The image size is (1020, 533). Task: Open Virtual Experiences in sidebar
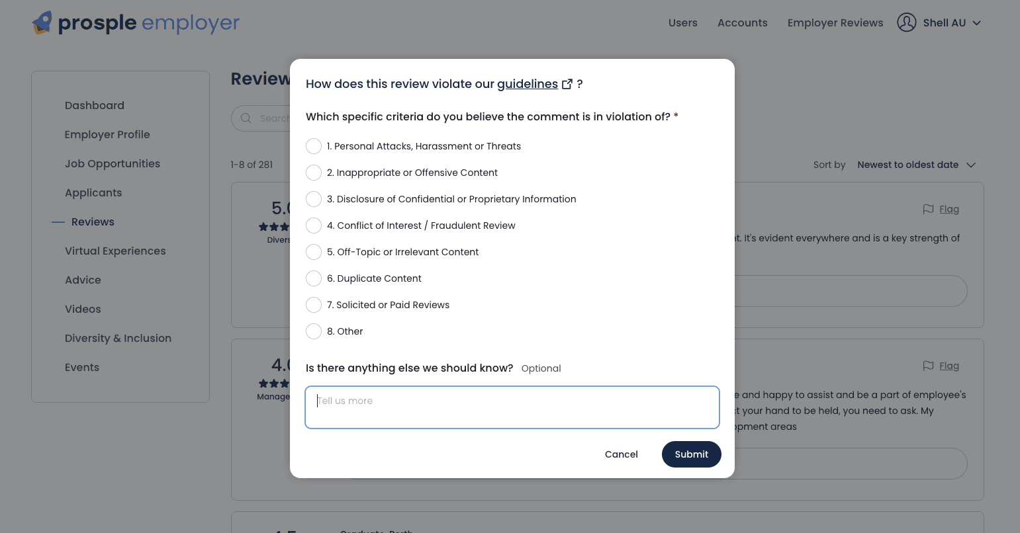coord(115,251)
